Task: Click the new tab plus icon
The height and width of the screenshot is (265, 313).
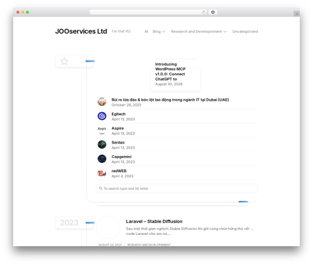Action: [x=297, y=14]
